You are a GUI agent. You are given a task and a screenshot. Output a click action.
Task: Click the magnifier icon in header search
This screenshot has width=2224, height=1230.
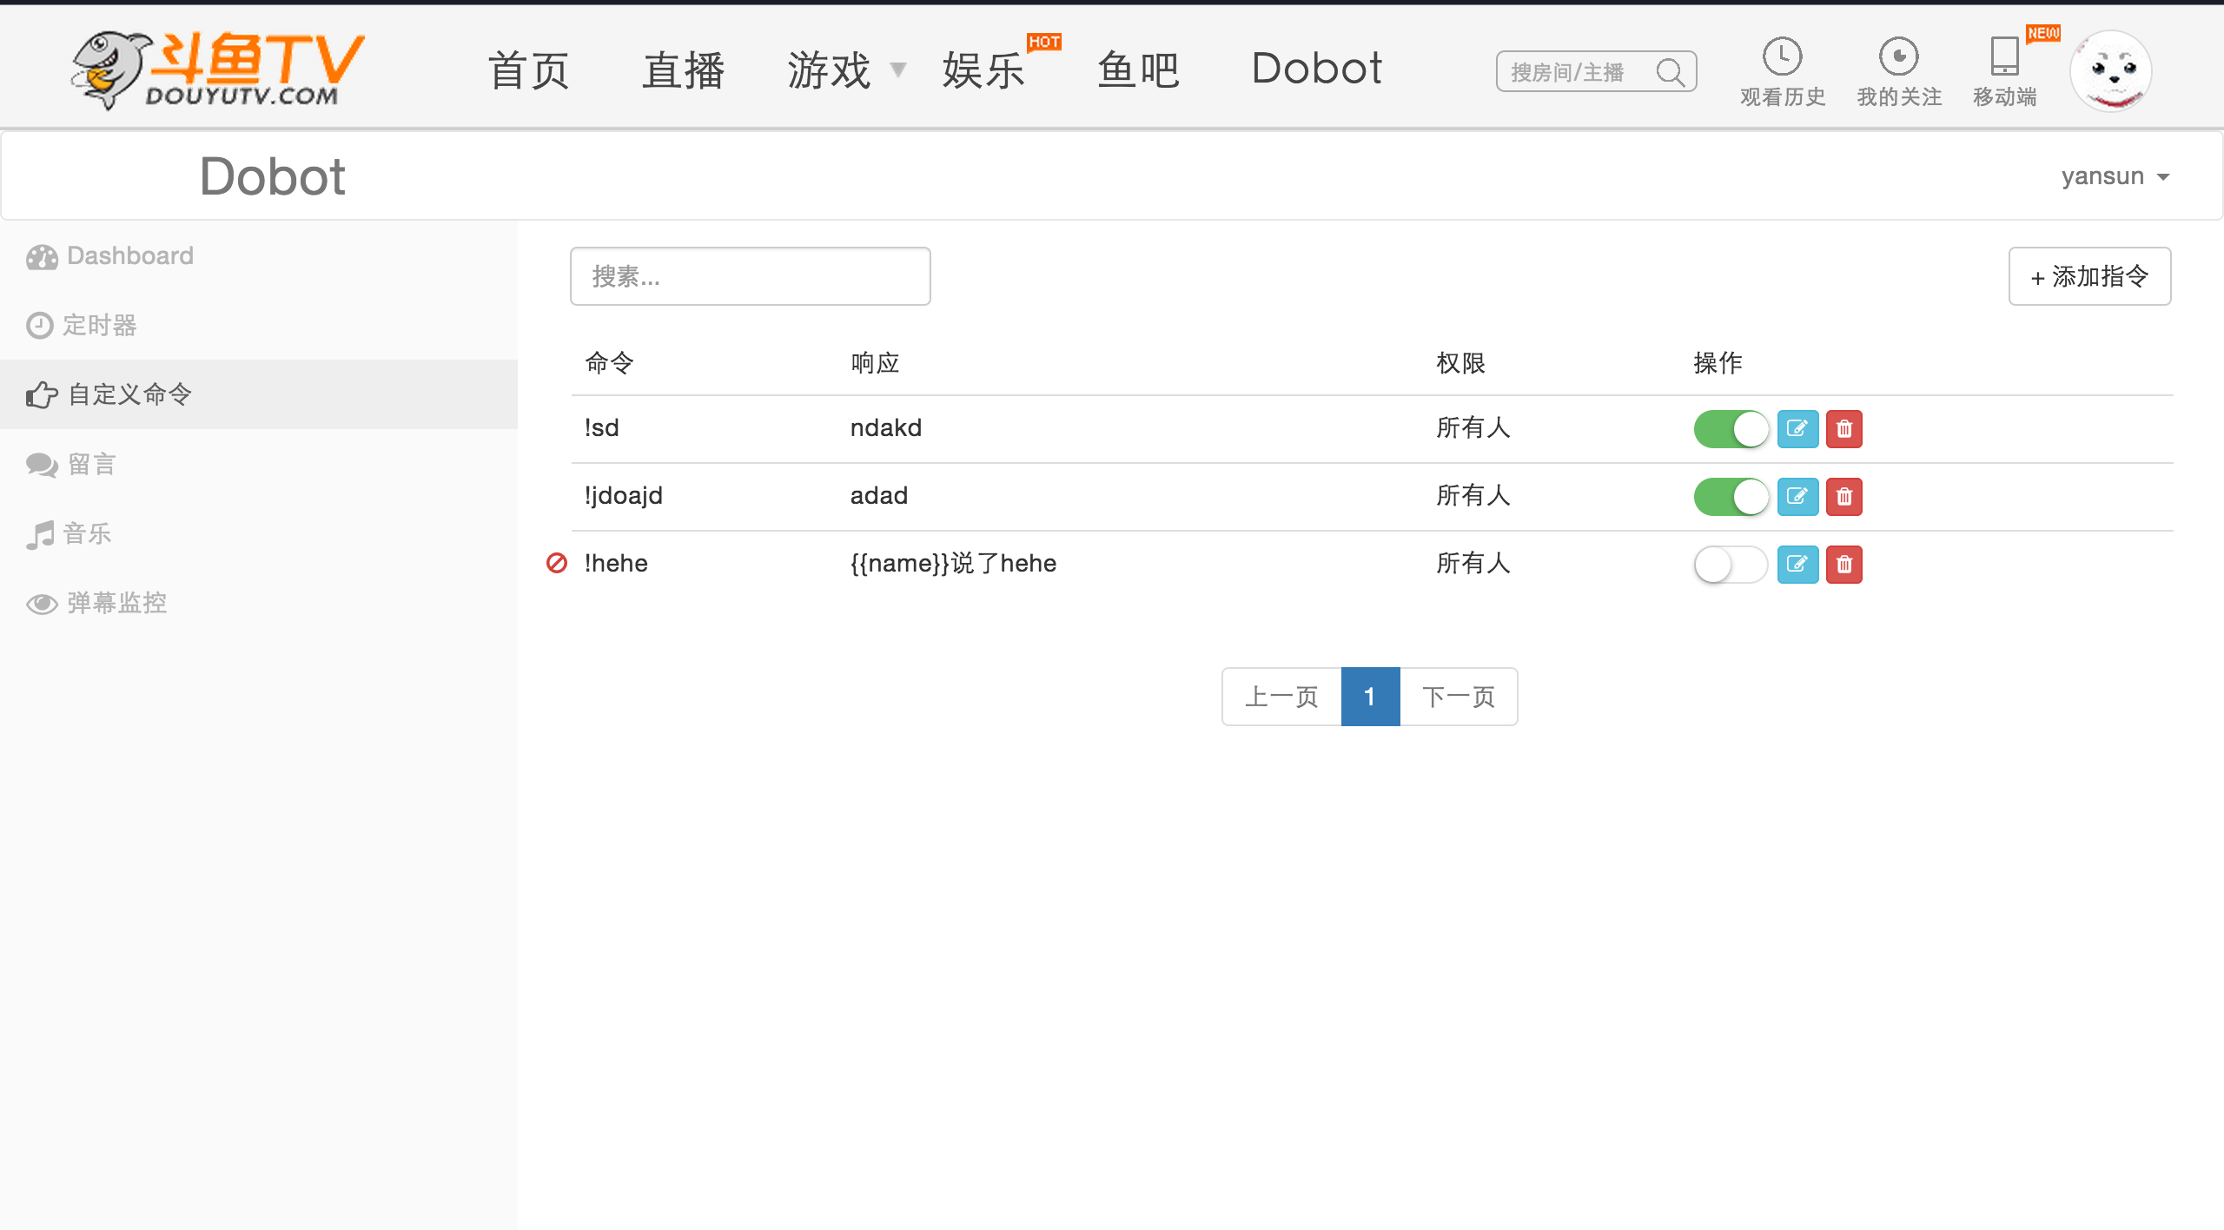(1669, 72)
